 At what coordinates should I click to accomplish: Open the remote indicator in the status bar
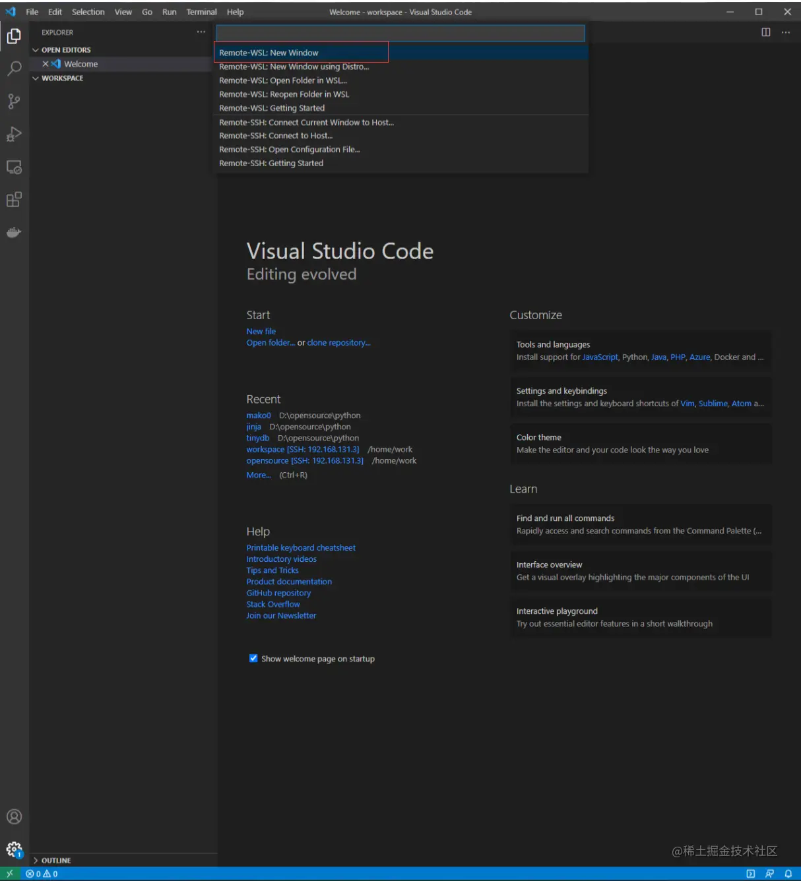point(11,872)
